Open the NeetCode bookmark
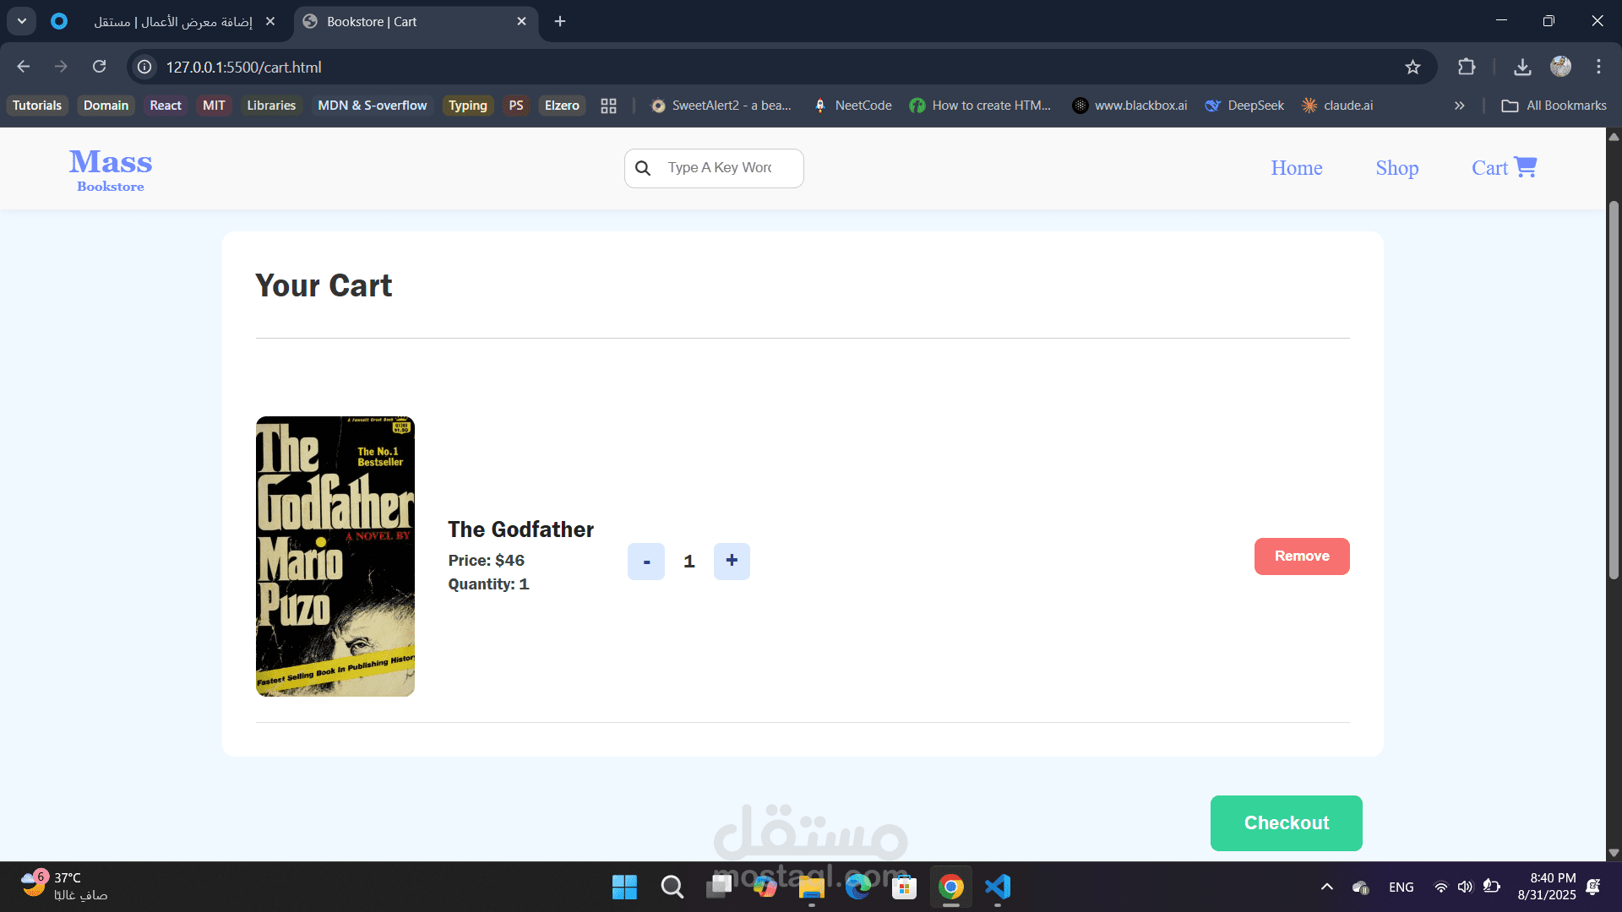 (852, 106)
